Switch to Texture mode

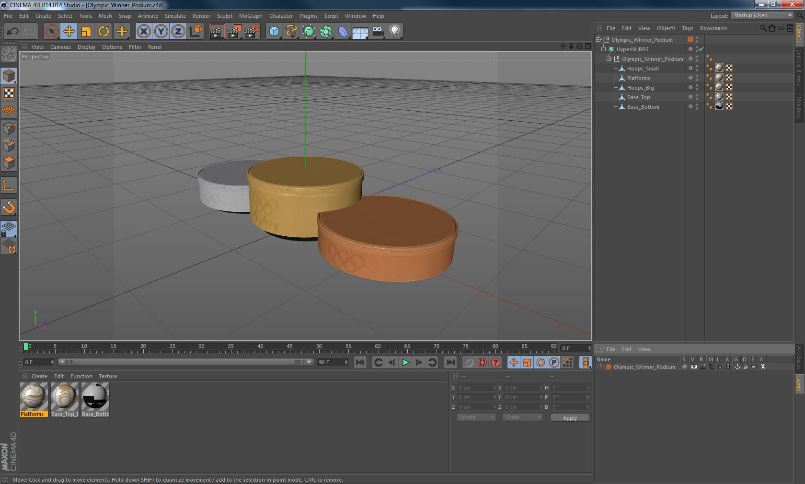(x=9, y=93)
